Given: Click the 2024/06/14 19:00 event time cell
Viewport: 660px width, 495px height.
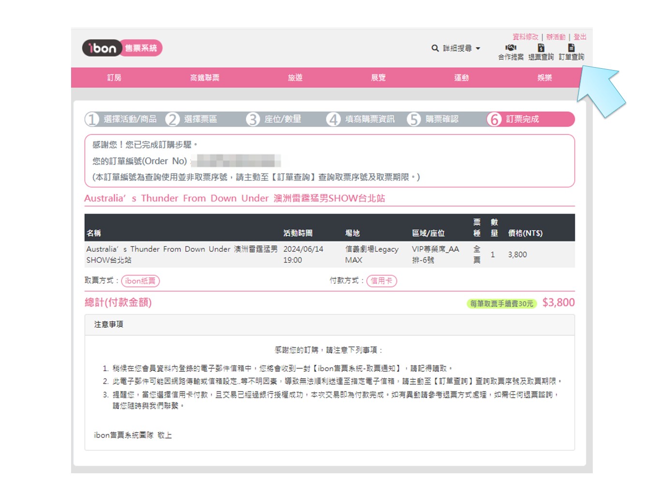Looking at the screenshot, I should (x=303, y=254).
